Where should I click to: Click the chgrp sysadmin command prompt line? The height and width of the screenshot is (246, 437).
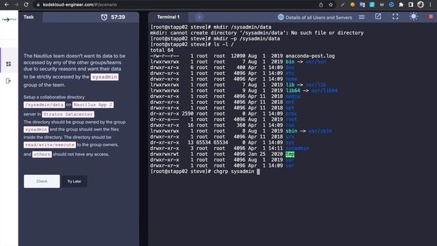(x=205, y=172)
